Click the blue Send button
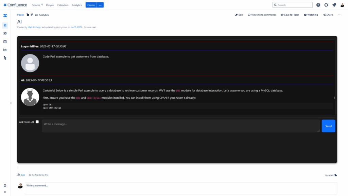Viewport: 348px width, 196px height. [328, 126]
